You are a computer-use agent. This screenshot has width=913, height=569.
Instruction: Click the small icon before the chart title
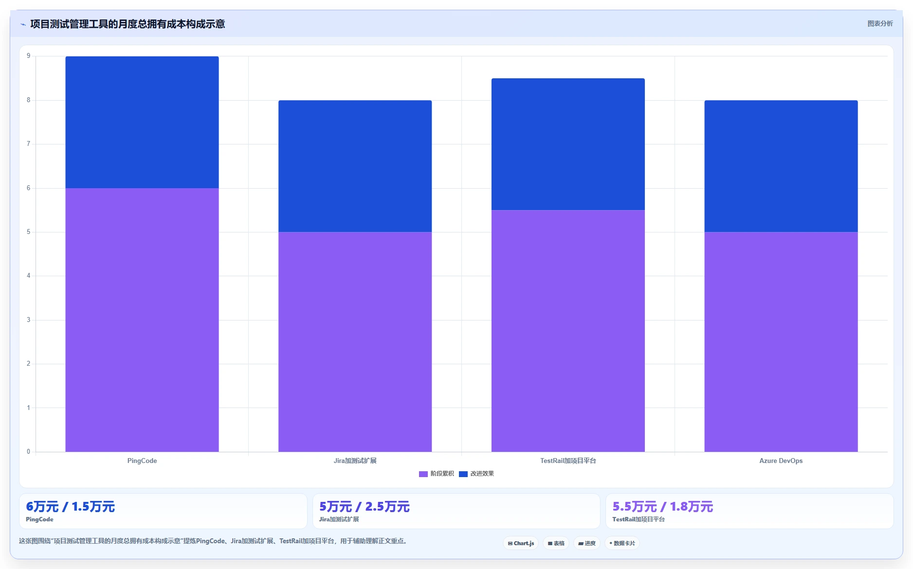pyautogui.click(x=23, y=24)
